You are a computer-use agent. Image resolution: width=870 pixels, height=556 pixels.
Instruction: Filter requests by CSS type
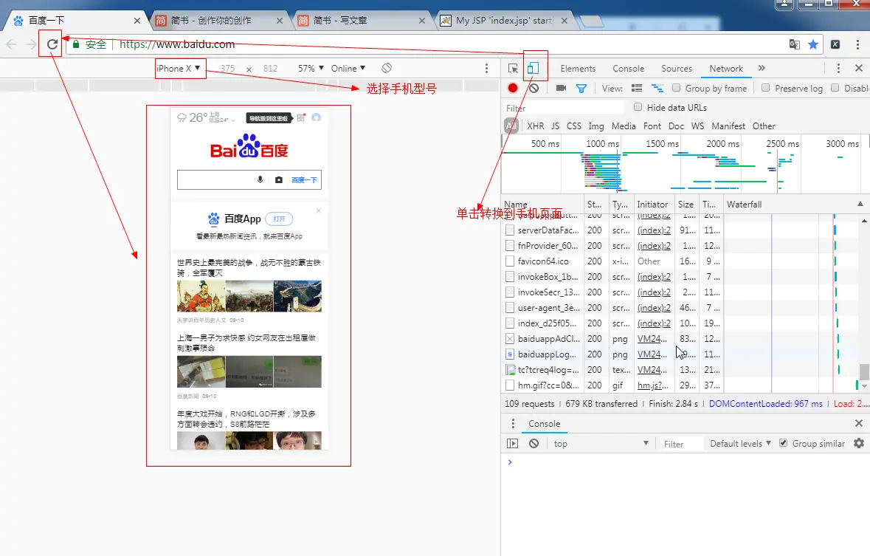tap(573, 126)
